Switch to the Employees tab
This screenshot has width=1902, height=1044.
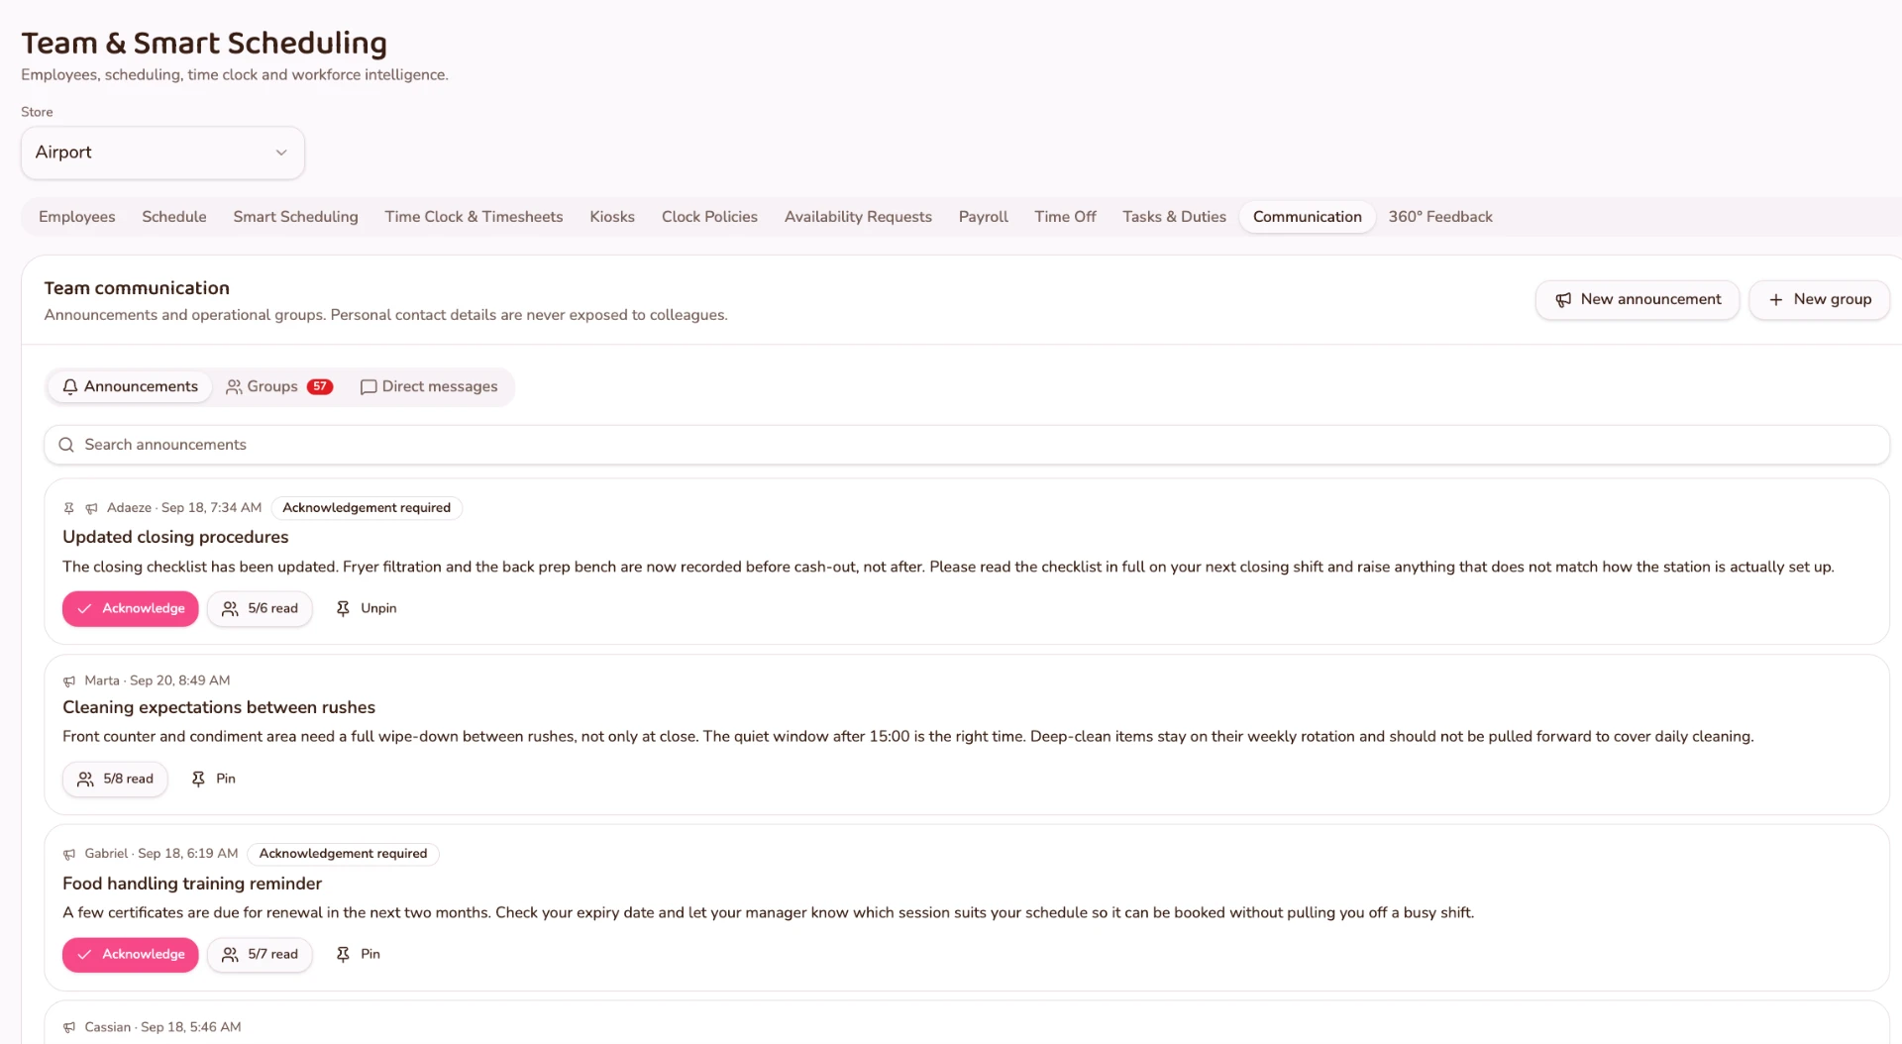[77, 217]
